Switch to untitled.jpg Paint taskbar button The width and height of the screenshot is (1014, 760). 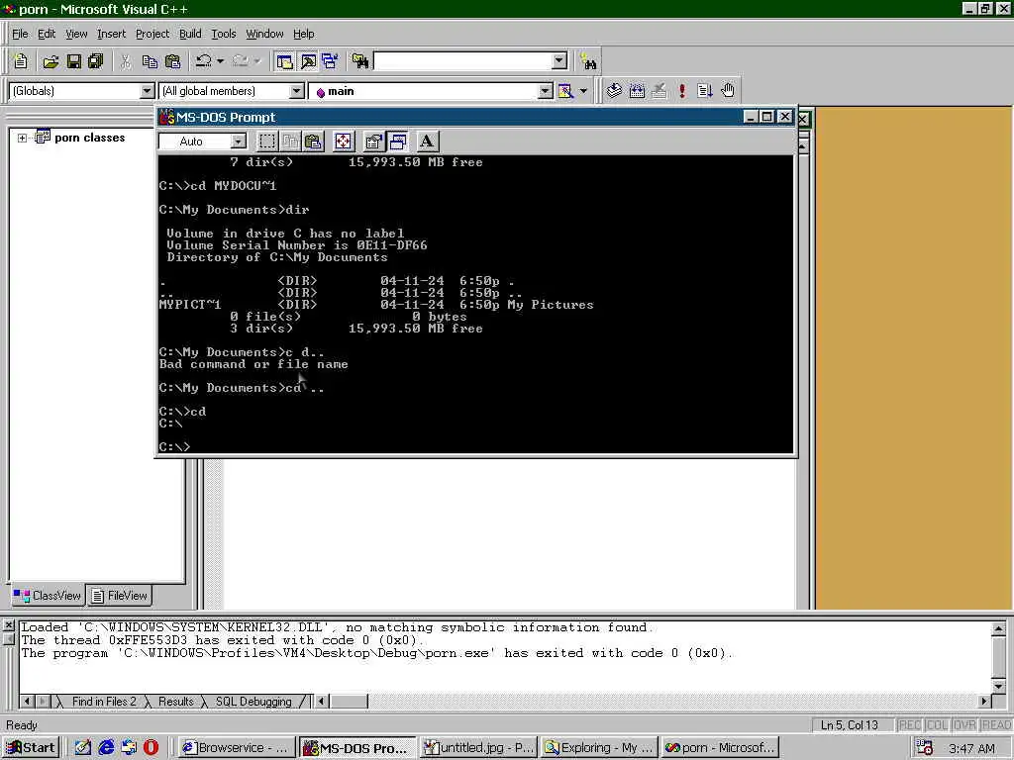478,748
